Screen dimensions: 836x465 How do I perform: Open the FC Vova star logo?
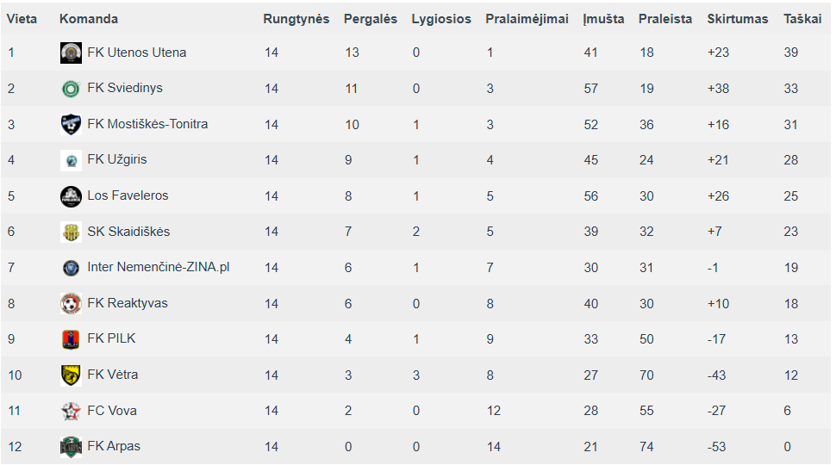(71, 411)
